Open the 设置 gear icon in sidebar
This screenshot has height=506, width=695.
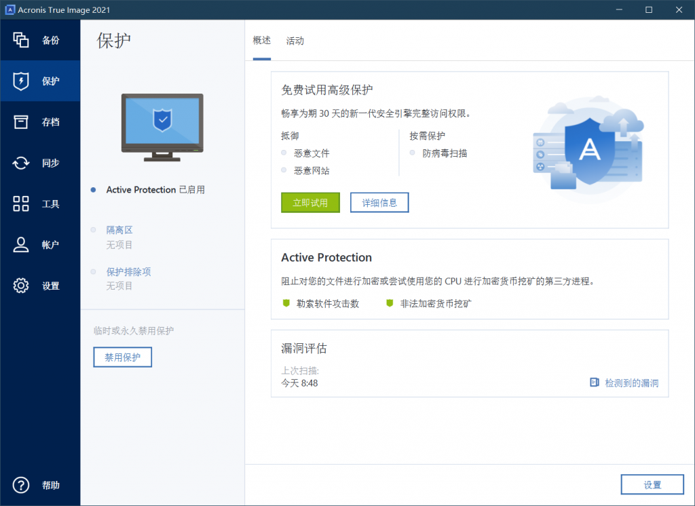(x=20, y=286)
